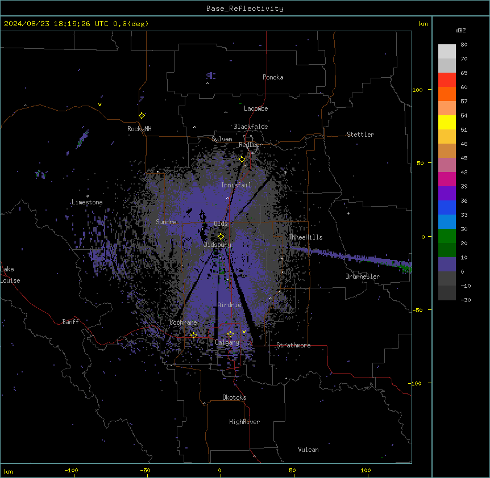Click the white plus marker north of Drumheller
490x478 pixels.
coord(348,213)
